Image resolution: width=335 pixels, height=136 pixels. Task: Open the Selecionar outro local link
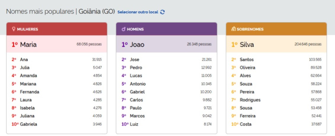click(138, 12)
